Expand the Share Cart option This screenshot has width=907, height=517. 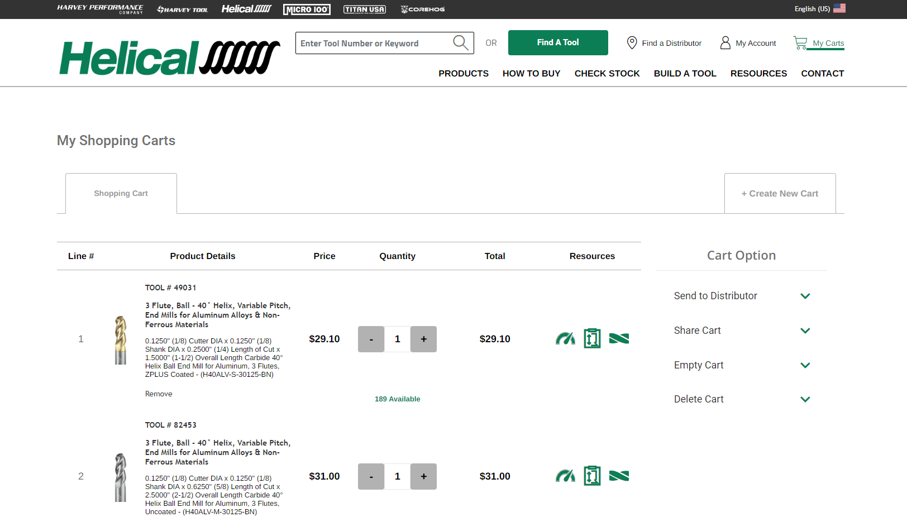pyautogui.click(x=805, y=331)
